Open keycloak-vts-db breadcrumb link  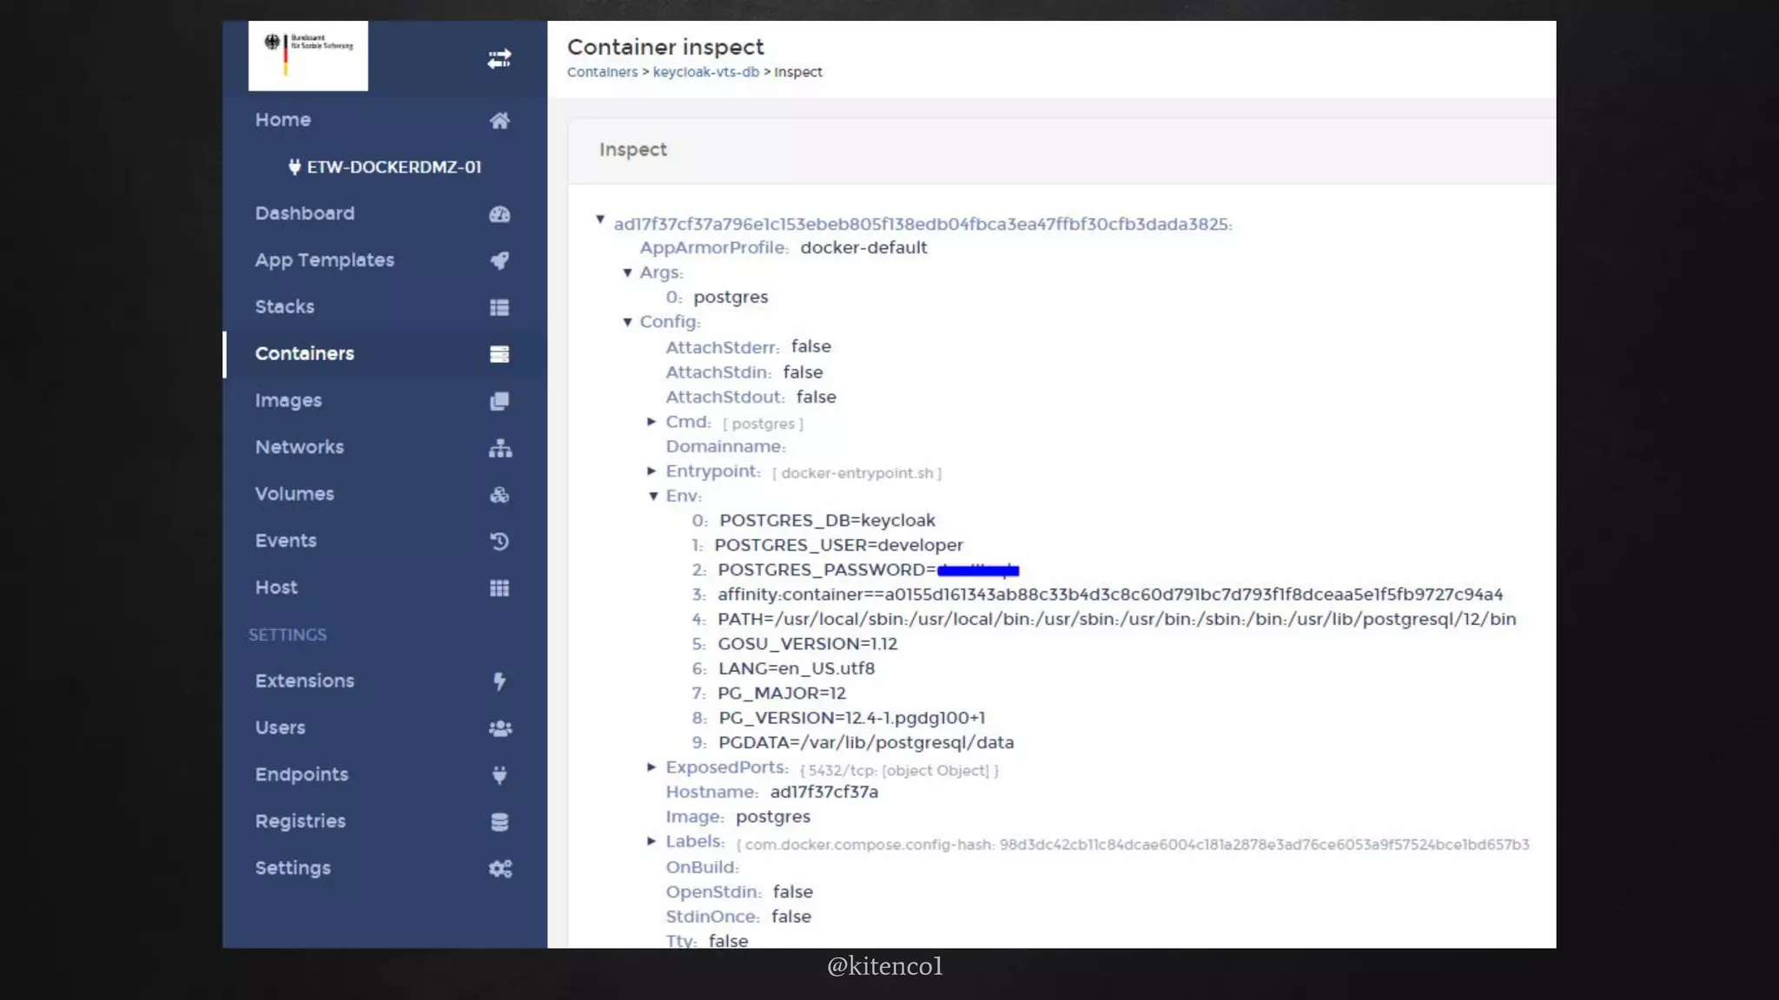[x=705, y=72]
